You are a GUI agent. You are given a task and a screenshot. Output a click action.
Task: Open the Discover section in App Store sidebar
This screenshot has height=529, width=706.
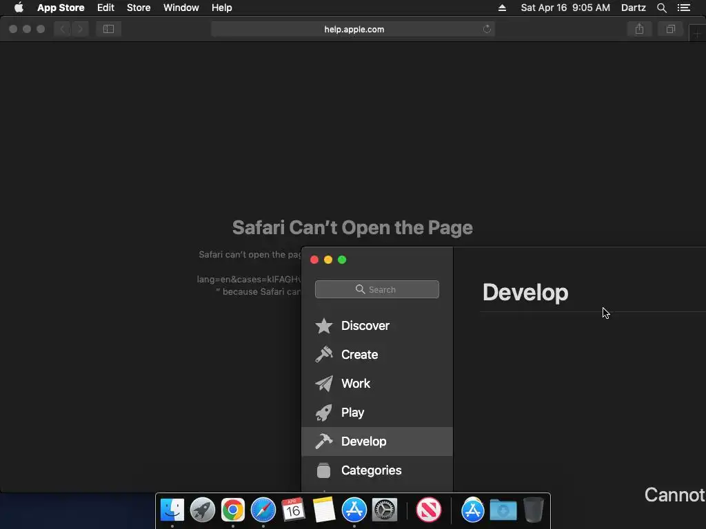coord(377,326)
